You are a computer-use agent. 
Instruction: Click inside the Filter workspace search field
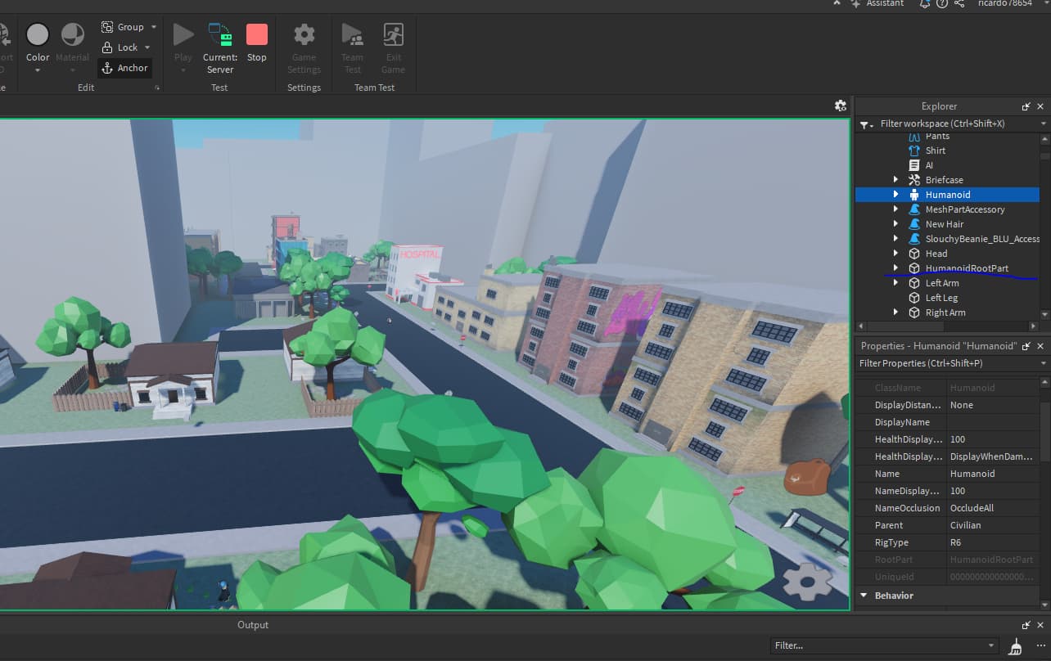click(941, 124)
